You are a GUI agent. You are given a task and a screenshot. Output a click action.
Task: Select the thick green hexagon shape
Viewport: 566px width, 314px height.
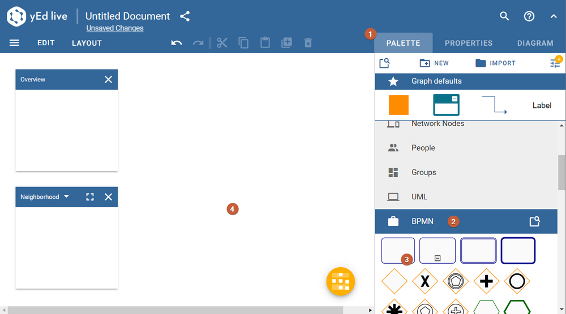(517, 308)
